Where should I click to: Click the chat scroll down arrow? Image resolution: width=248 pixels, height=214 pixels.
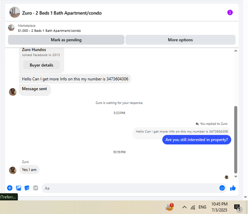[236, 177]
